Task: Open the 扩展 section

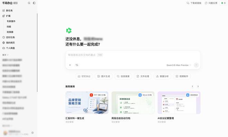Action: [x=7, y=16]
